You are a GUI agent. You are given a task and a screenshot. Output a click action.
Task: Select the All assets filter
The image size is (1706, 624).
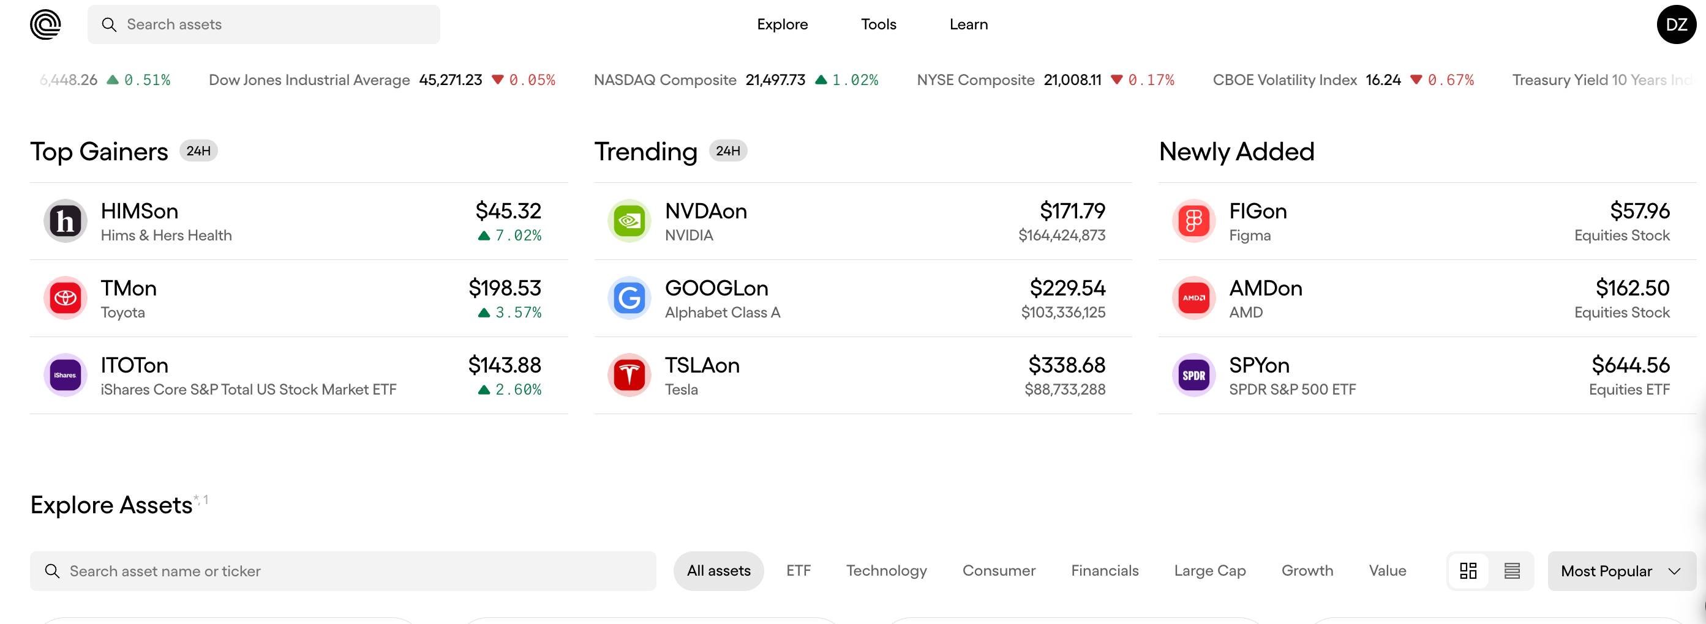pyautogui.click(x=718, y=570)
